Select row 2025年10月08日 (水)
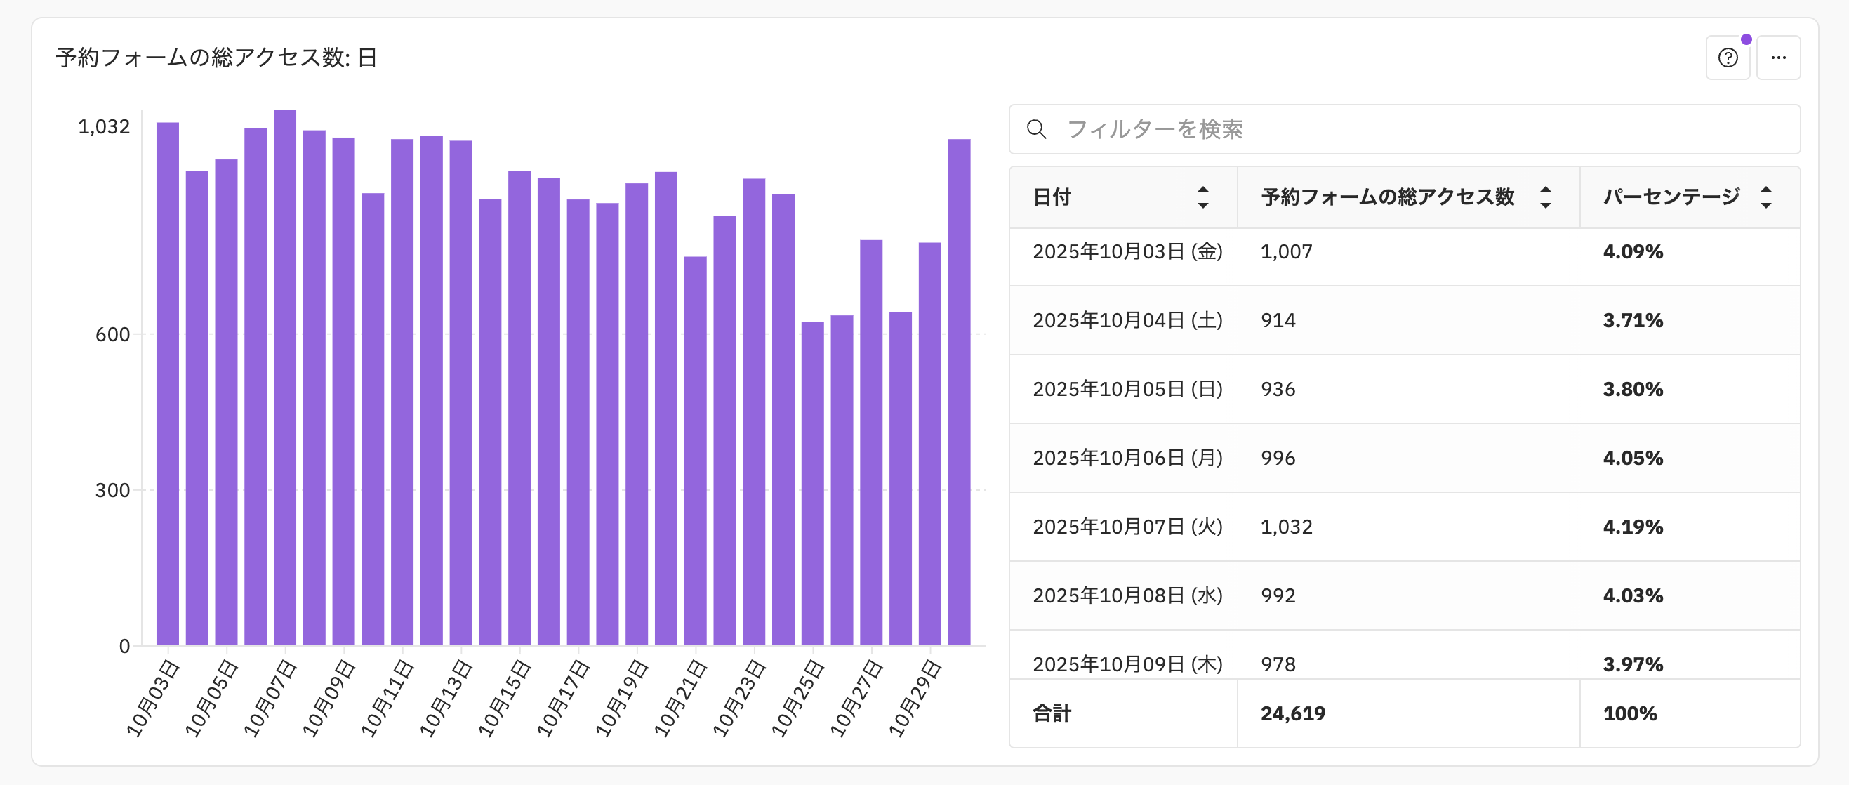The width and height of the screenshot is (1849, 785). point(1405,596)
